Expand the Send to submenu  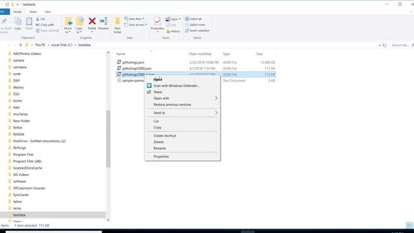pos(182,113)
